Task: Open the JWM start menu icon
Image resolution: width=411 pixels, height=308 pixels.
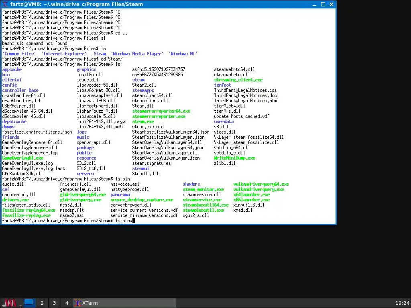Action: pyautogui.click(x=9, y=303)
